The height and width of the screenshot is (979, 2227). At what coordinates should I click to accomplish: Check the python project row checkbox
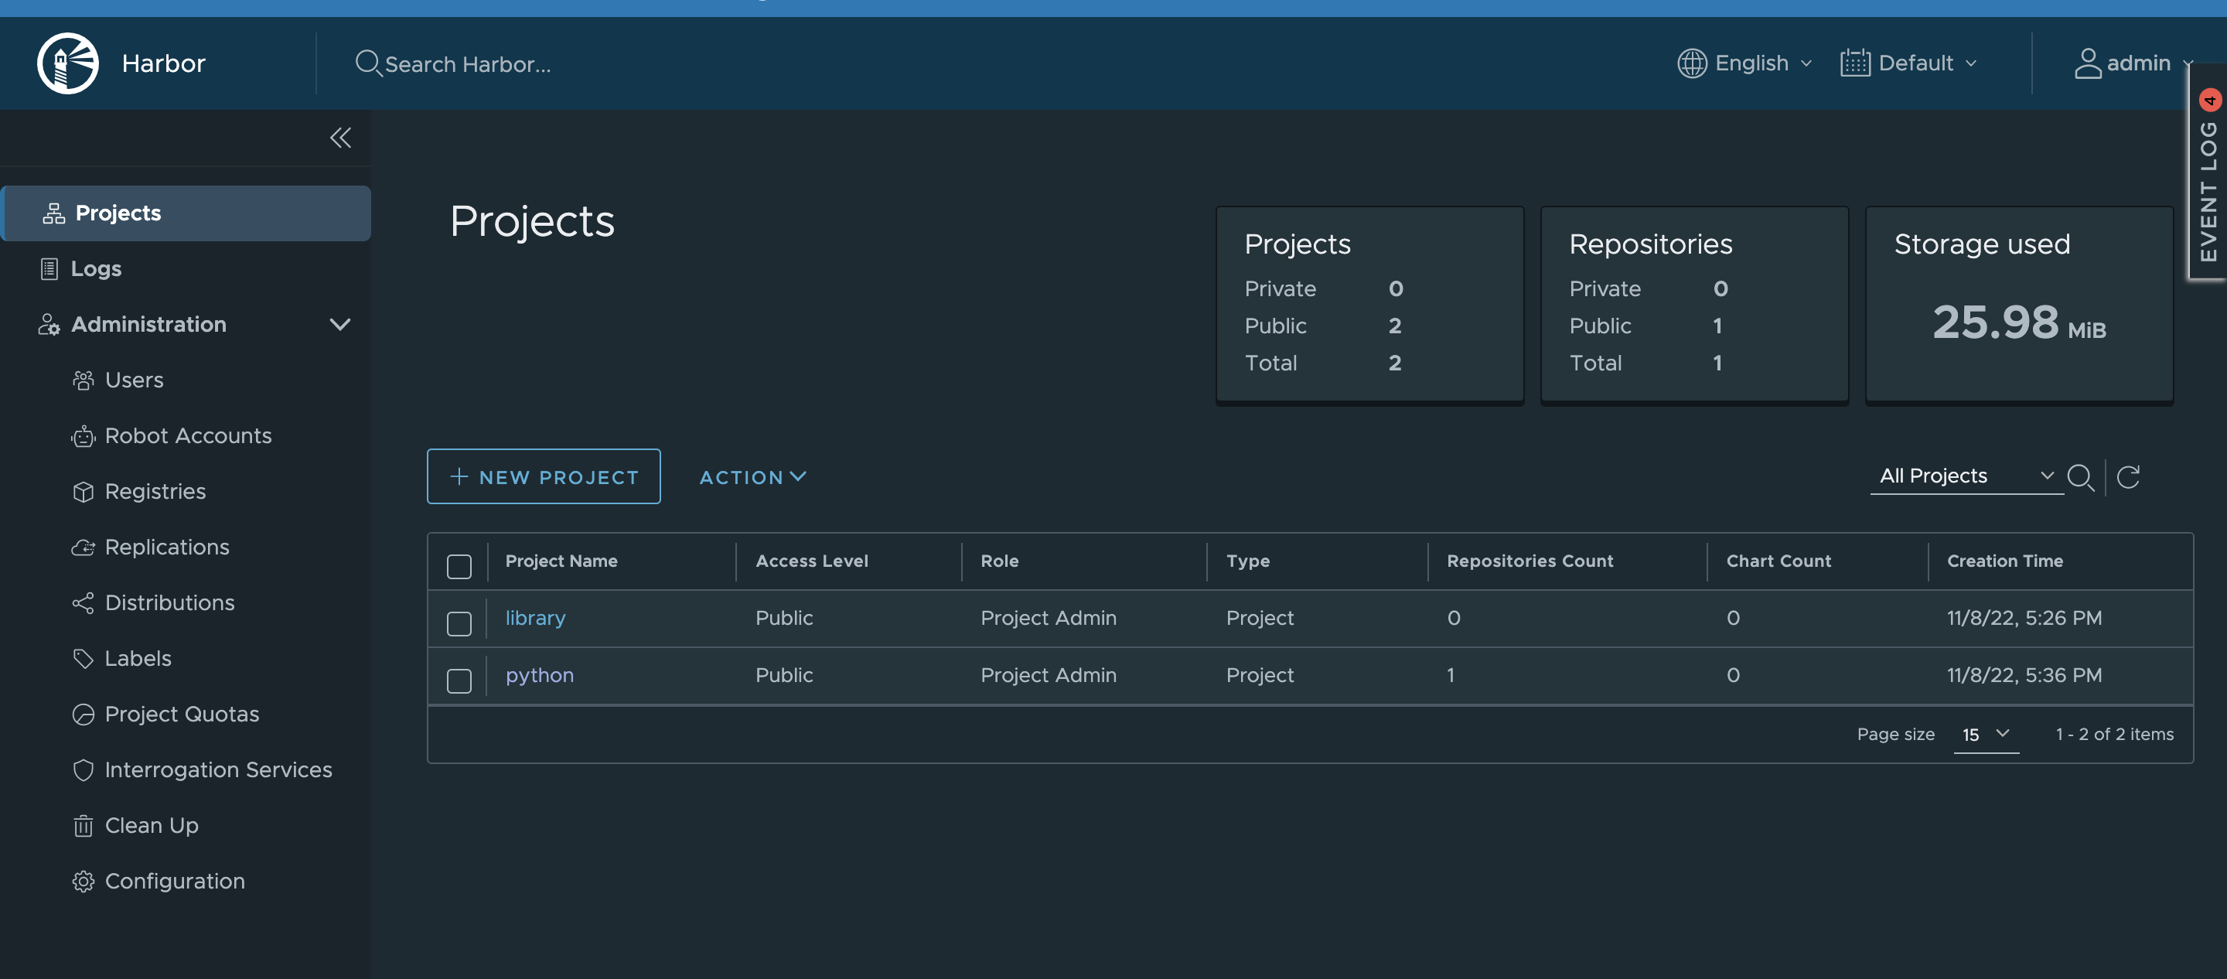pos(459,681)
